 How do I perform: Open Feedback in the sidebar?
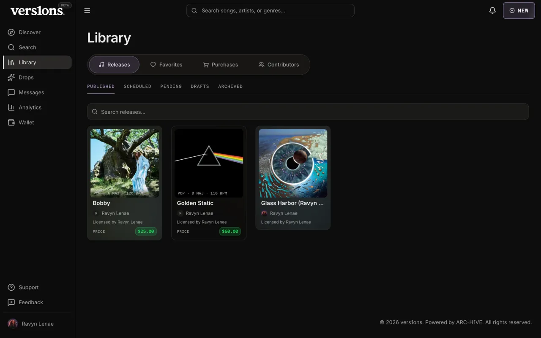37,303
